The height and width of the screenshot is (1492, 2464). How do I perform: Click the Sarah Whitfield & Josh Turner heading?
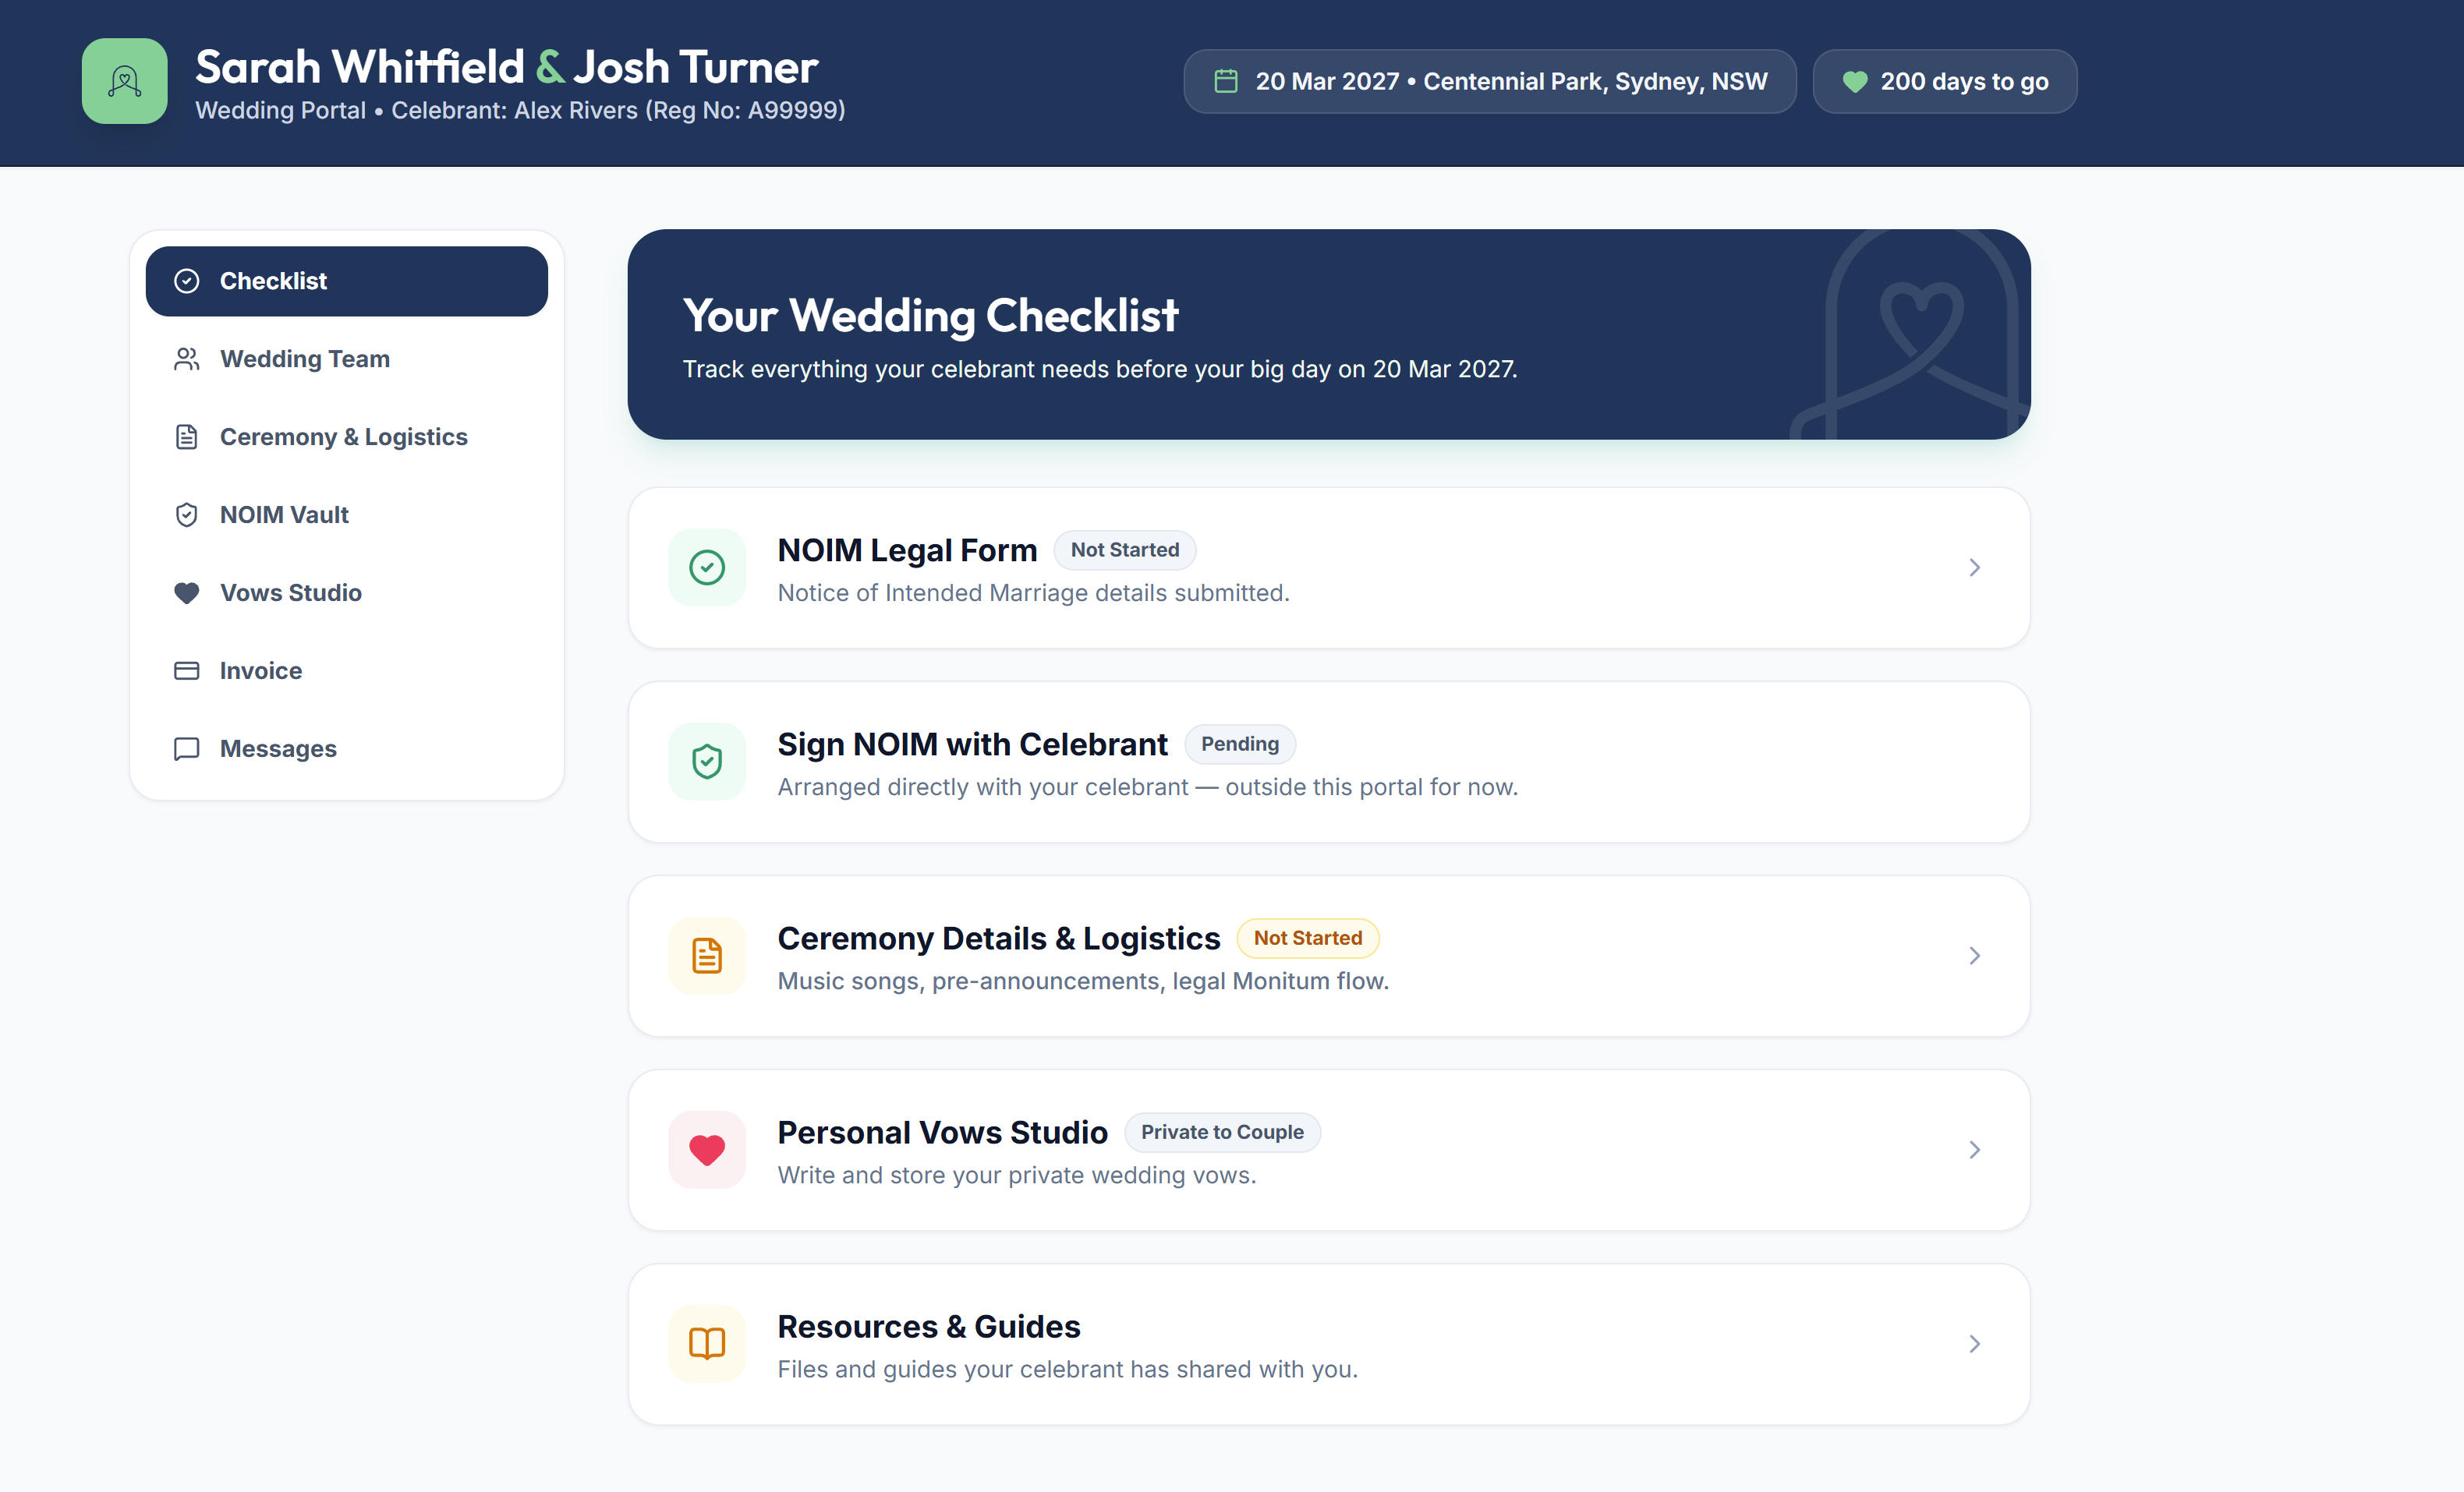click(506, 67)
